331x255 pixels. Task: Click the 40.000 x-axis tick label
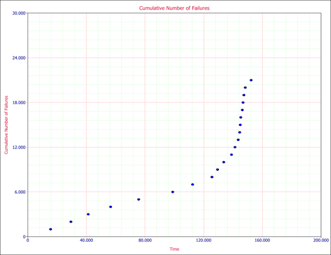87,241
